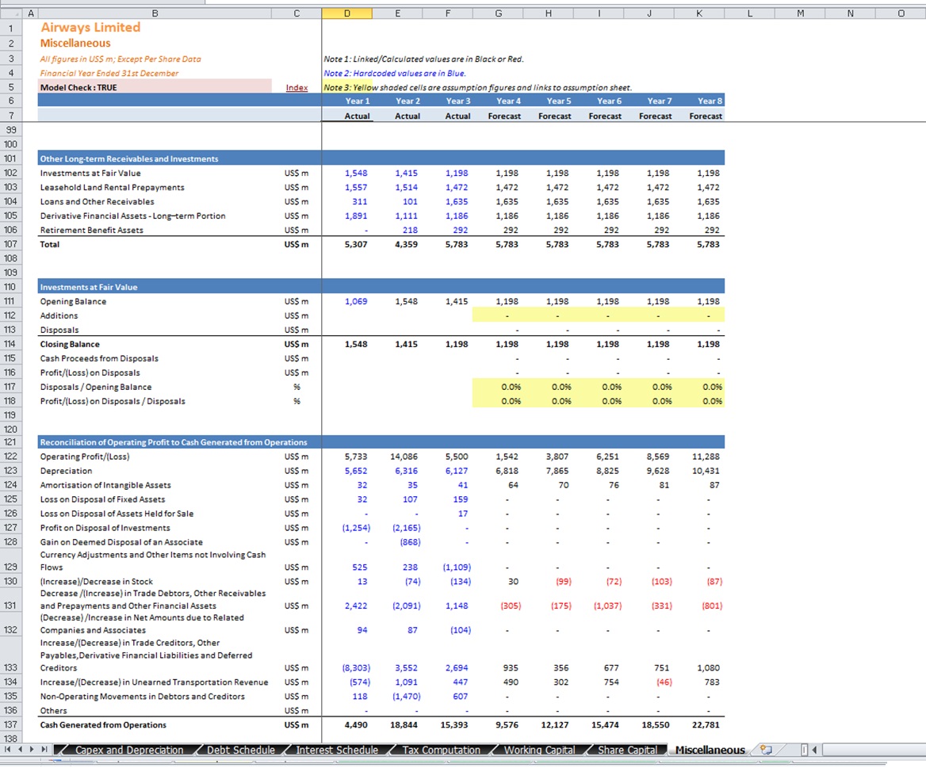Go to the Tax Computation sheet tab
This screenshot has width=926, height=768.
[441, 750]
